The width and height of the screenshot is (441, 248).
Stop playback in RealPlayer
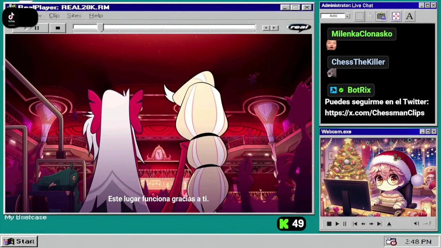click(x=58, y=28)
